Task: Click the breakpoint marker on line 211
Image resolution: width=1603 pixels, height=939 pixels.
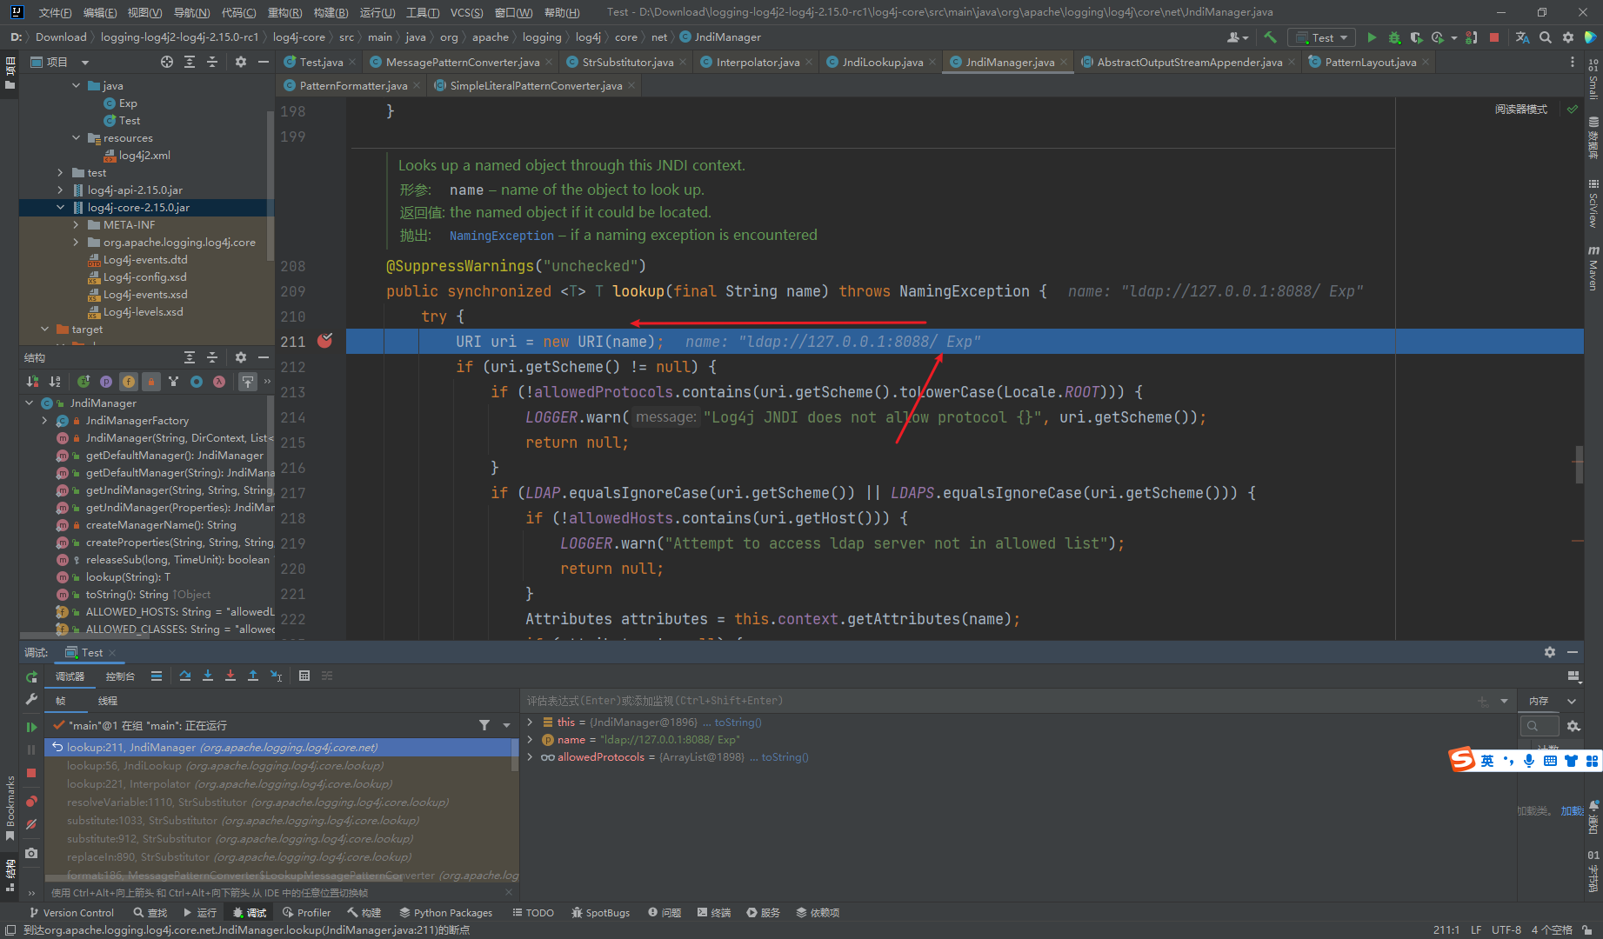Action: [x=324, y=341]
